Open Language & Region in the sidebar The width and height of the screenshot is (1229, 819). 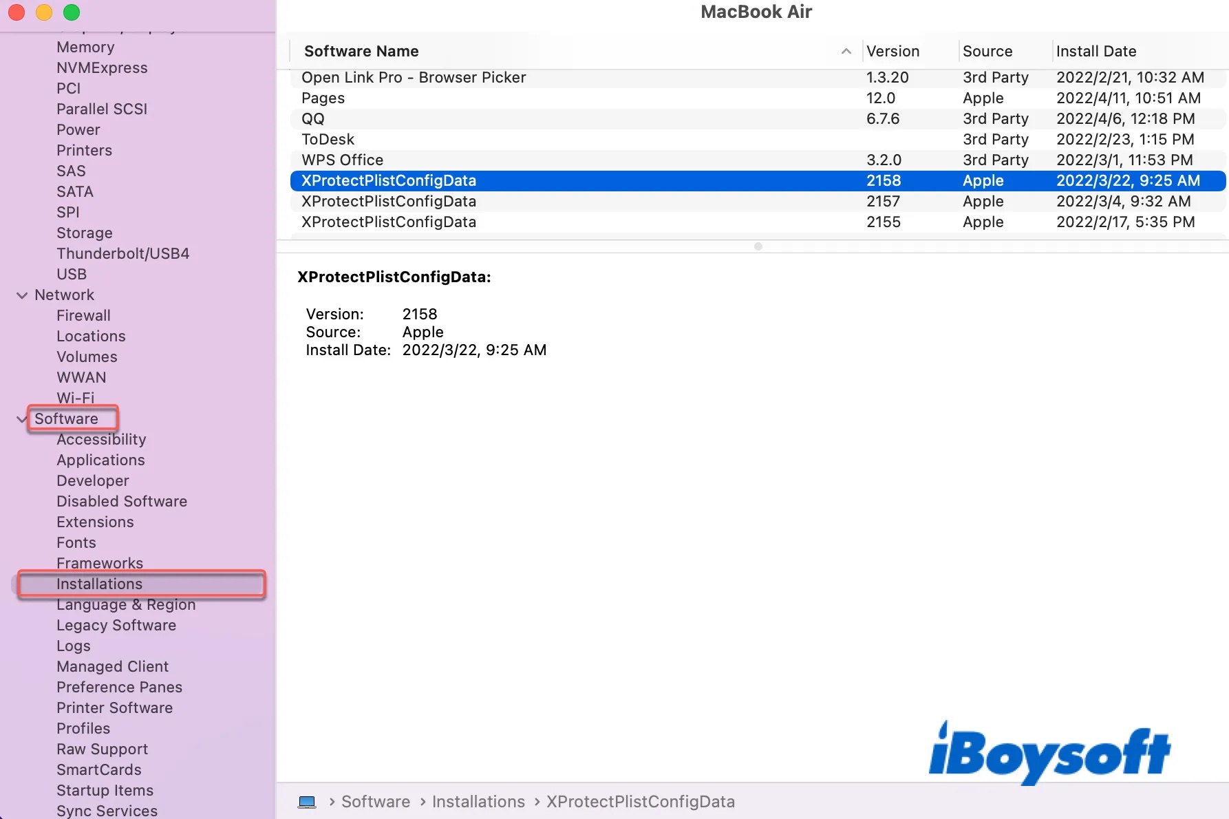point(126,605)
